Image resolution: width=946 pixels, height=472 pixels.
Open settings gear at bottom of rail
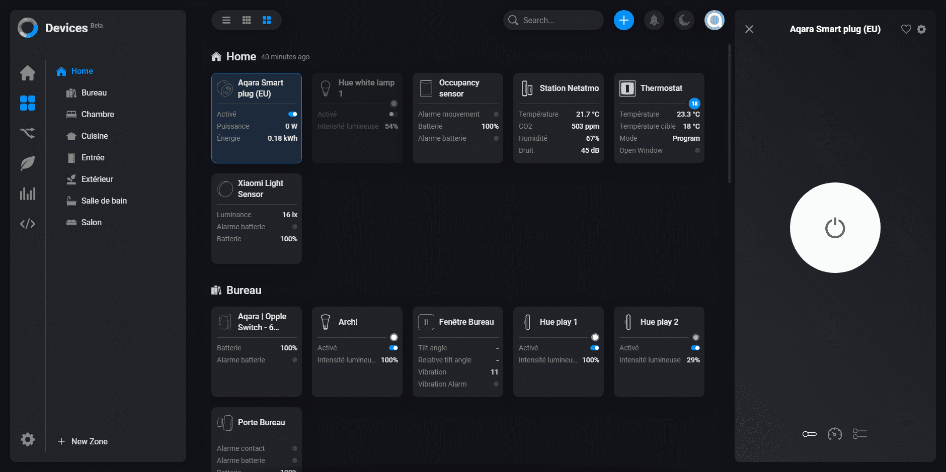coord(28,439)
